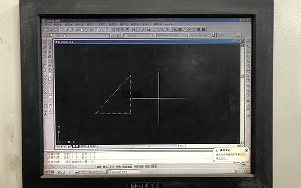This screenshot has width=301, height=188.
Task: Open the 文件 (File) menu
Action: point(47,25)
